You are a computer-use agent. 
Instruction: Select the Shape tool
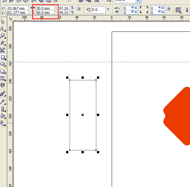[3, 29]
